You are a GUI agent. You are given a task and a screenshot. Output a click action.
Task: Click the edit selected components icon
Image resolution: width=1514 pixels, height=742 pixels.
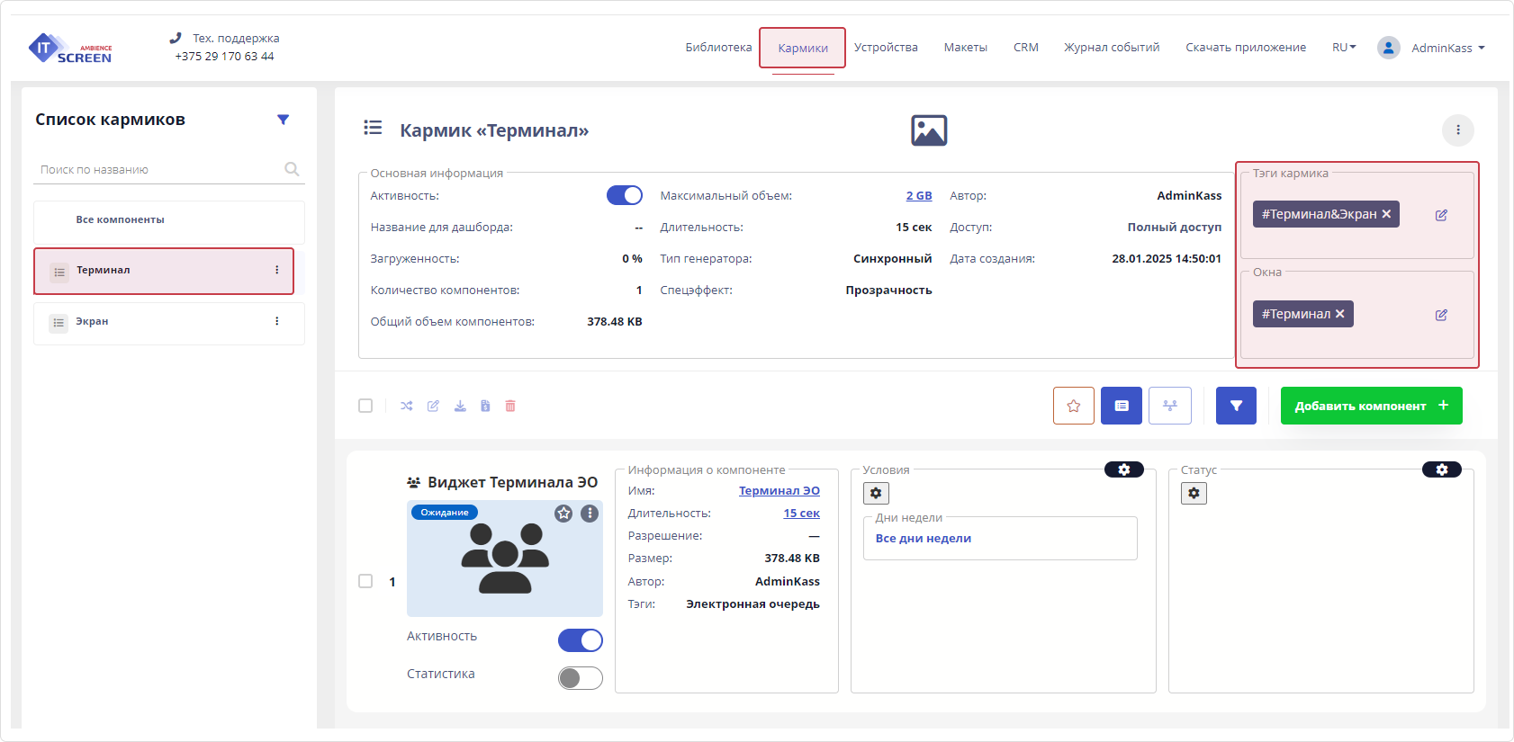click(433, 406)
